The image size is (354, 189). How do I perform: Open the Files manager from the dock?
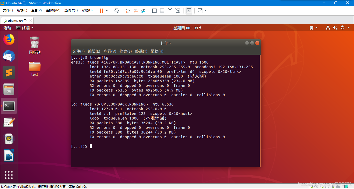coord(9,89)
